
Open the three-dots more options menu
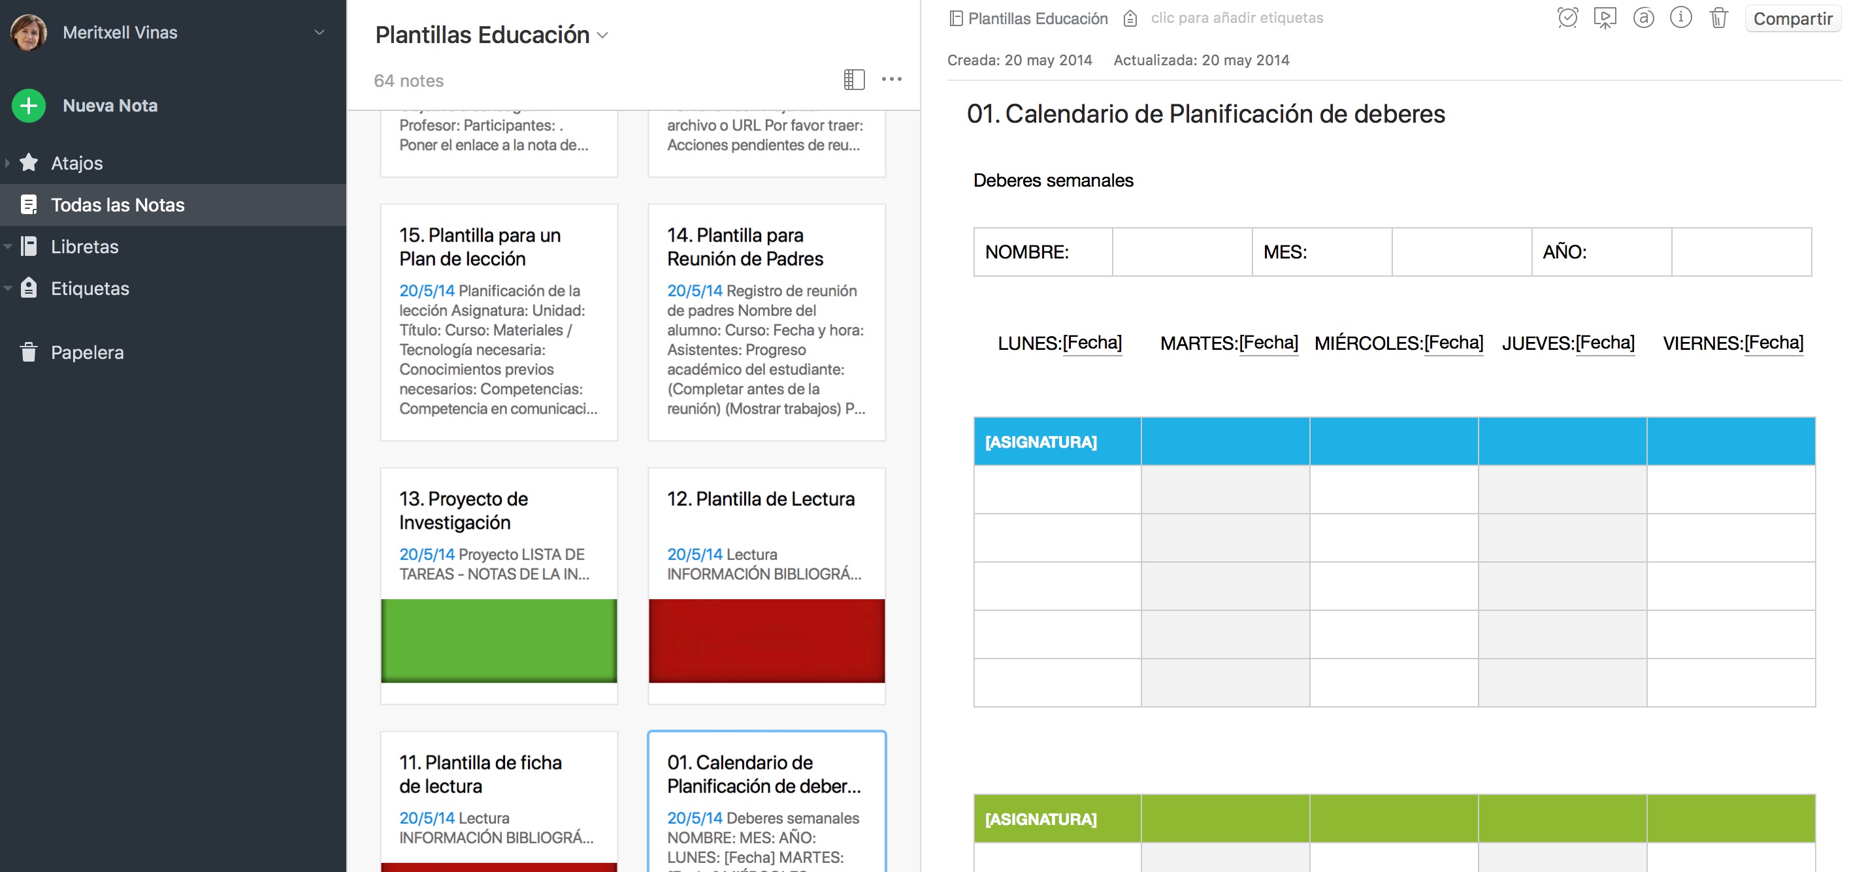891,80
